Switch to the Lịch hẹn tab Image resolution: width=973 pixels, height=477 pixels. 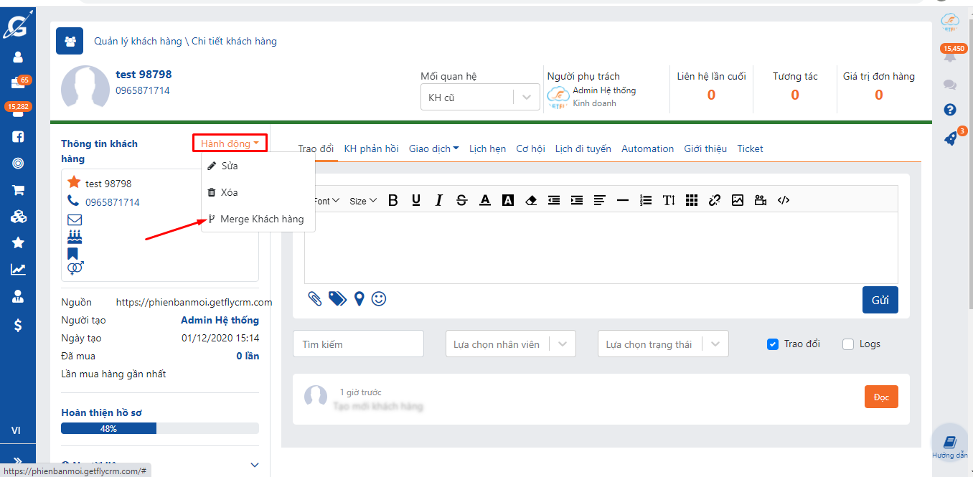pos(487,148)
